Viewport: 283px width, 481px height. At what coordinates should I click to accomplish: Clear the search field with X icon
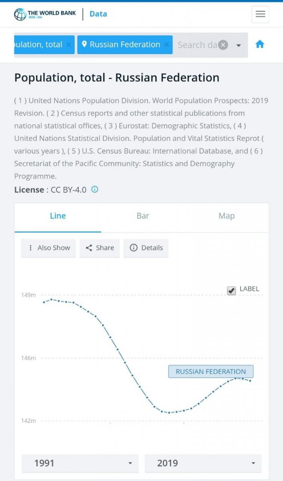(223, 45)
